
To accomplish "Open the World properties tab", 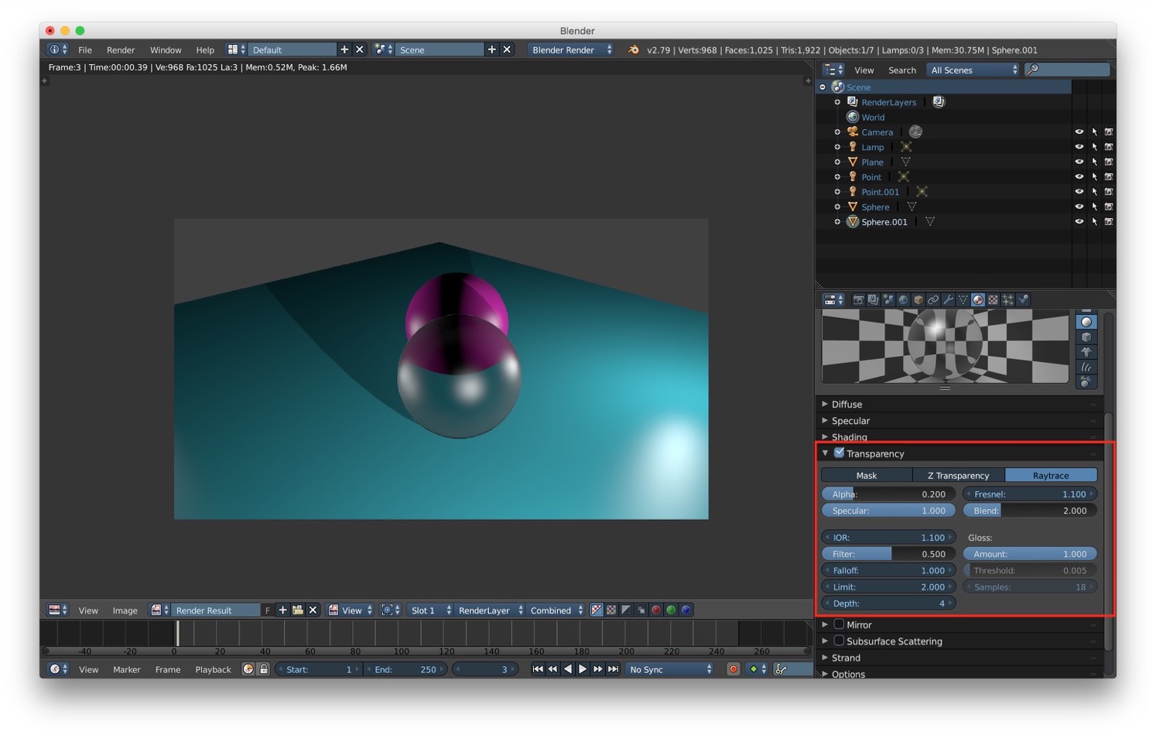I will point(903,299).
